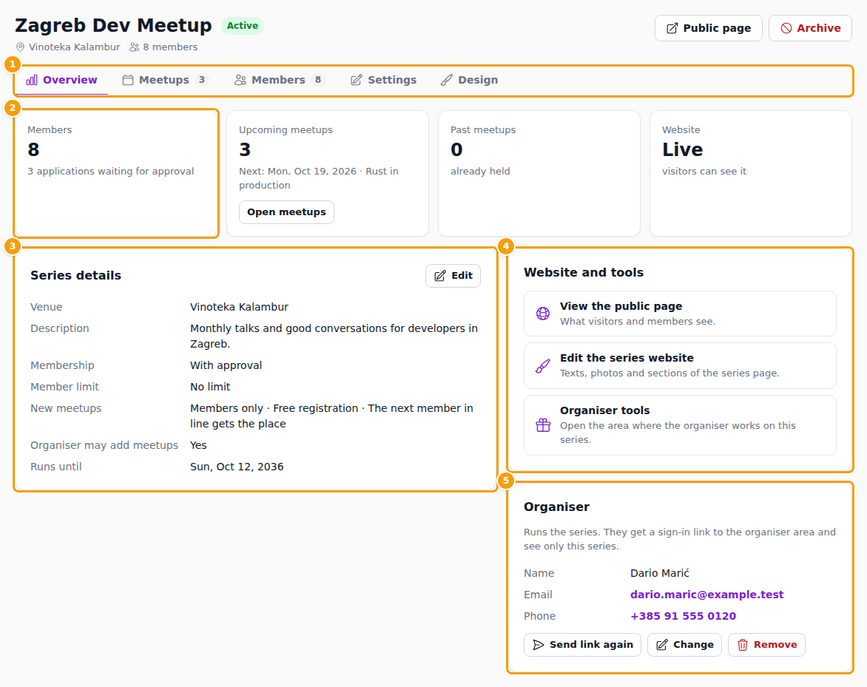Viewport: 867px width, 687px height.
Task: Click the Website Live stat card
Action: click(x=750, y=174)
